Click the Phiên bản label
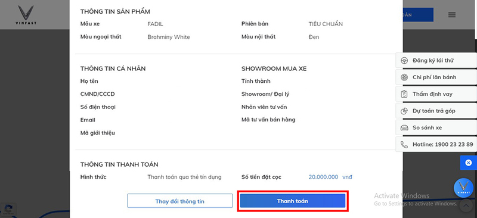The height and width of the screenshot is (218, 477). pyautogui.click(x=255, y=24)
